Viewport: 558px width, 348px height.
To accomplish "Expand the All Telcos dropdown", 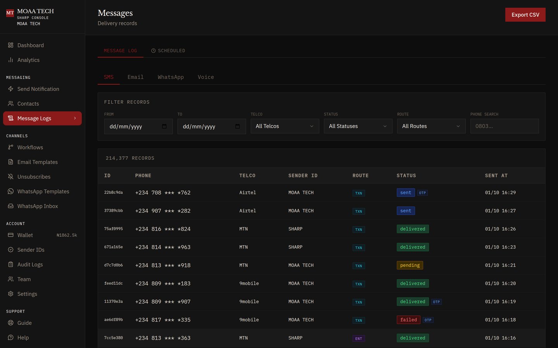I will (285, 126).
